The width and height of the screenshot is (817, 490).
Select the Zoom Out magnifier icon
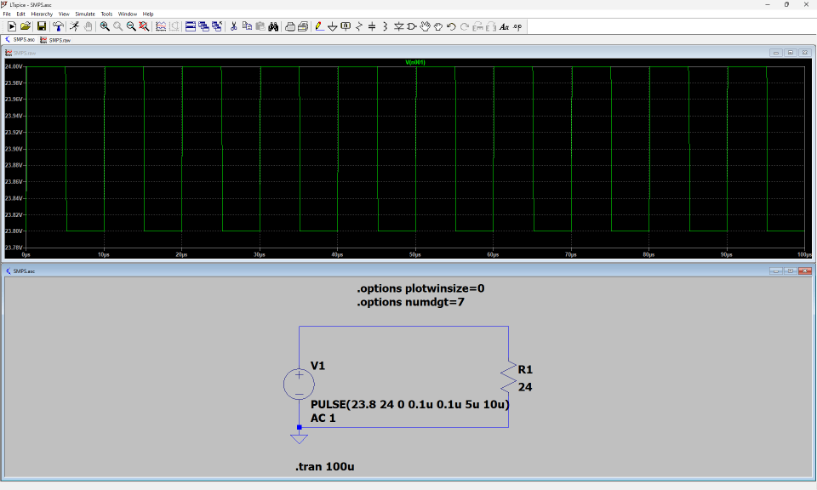pyautogui.click(x=131, y=26)
